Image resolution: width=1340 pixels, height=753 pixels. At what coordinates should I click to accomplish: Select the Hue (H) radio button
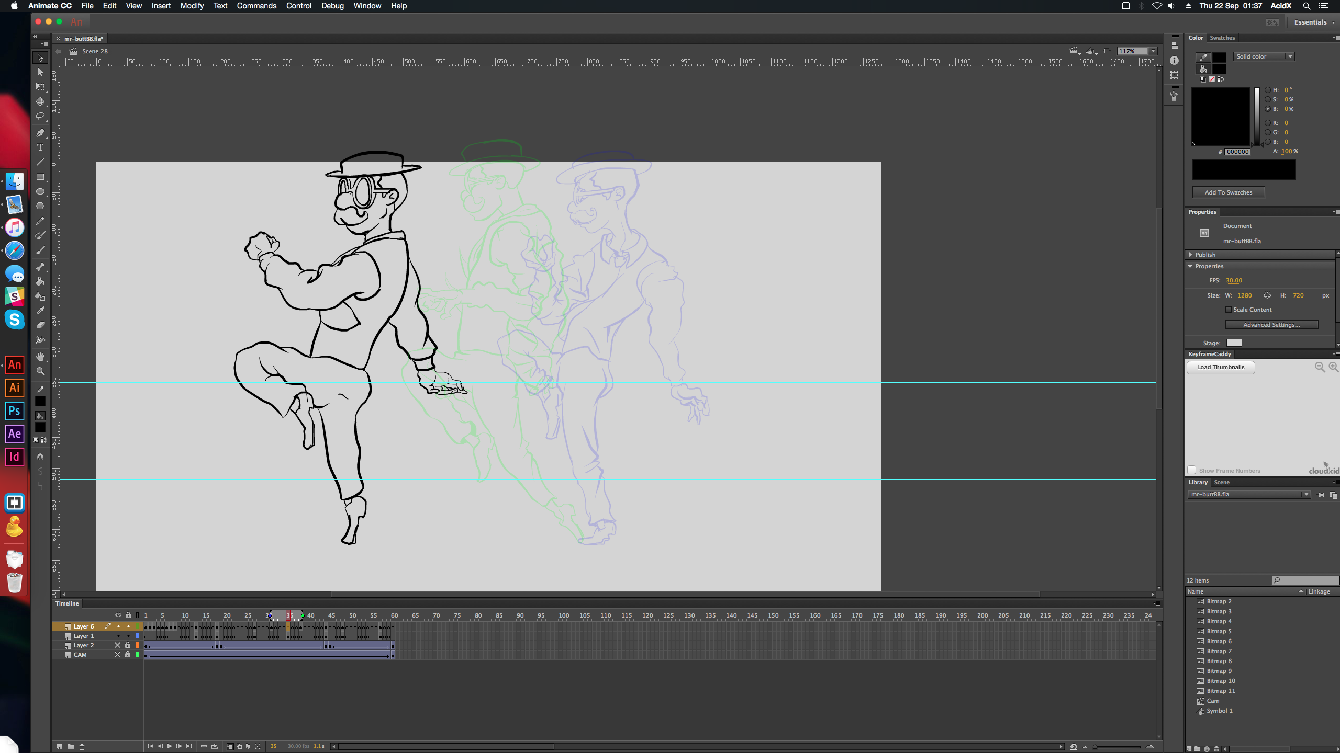point(1268,90)
